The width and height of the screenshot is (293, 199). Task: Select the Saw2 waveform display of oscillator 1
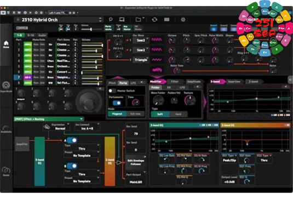pyautogui.click(x=157, y=40)
